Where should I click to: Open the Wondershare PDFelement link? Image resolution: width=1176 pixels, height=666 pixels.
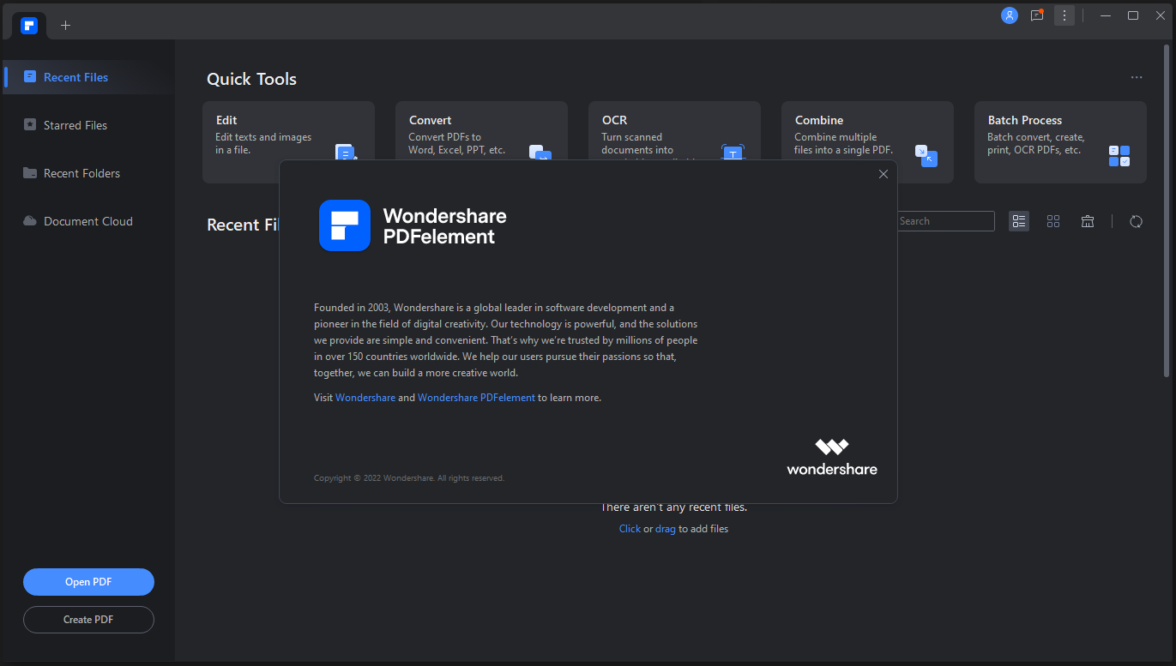476,398
